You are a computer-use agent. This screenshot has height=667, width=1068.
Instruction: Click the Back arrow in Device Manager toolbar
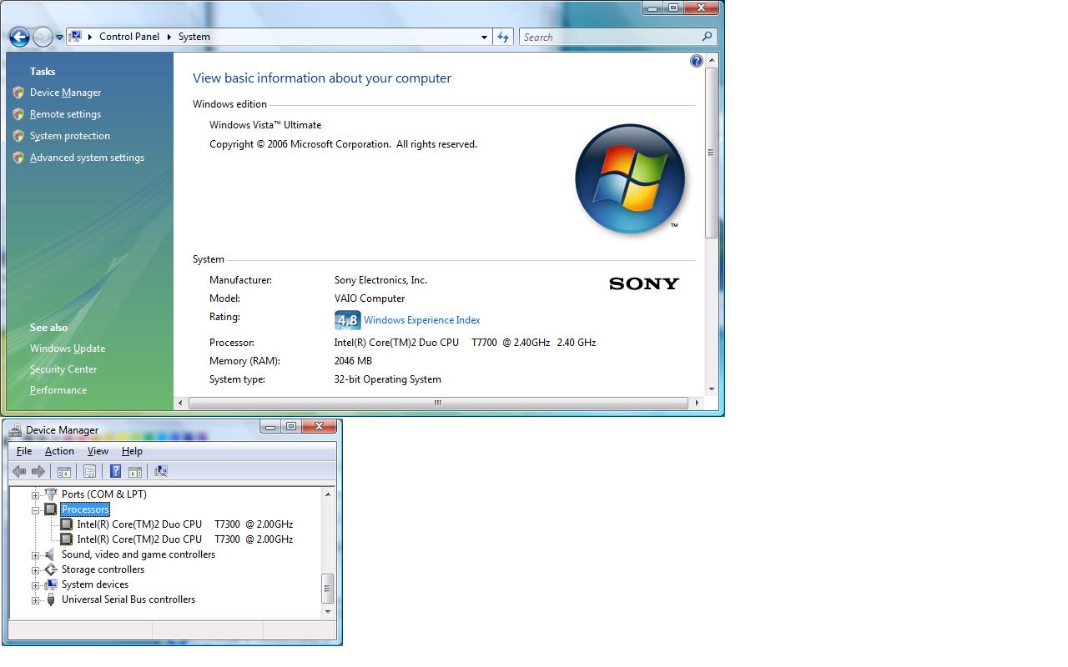click(x=19, y=471)
